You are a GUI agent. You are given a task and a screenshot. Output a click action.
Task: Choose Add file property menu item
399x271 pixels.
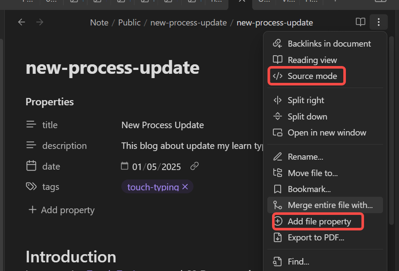click(x=319, y=221)
